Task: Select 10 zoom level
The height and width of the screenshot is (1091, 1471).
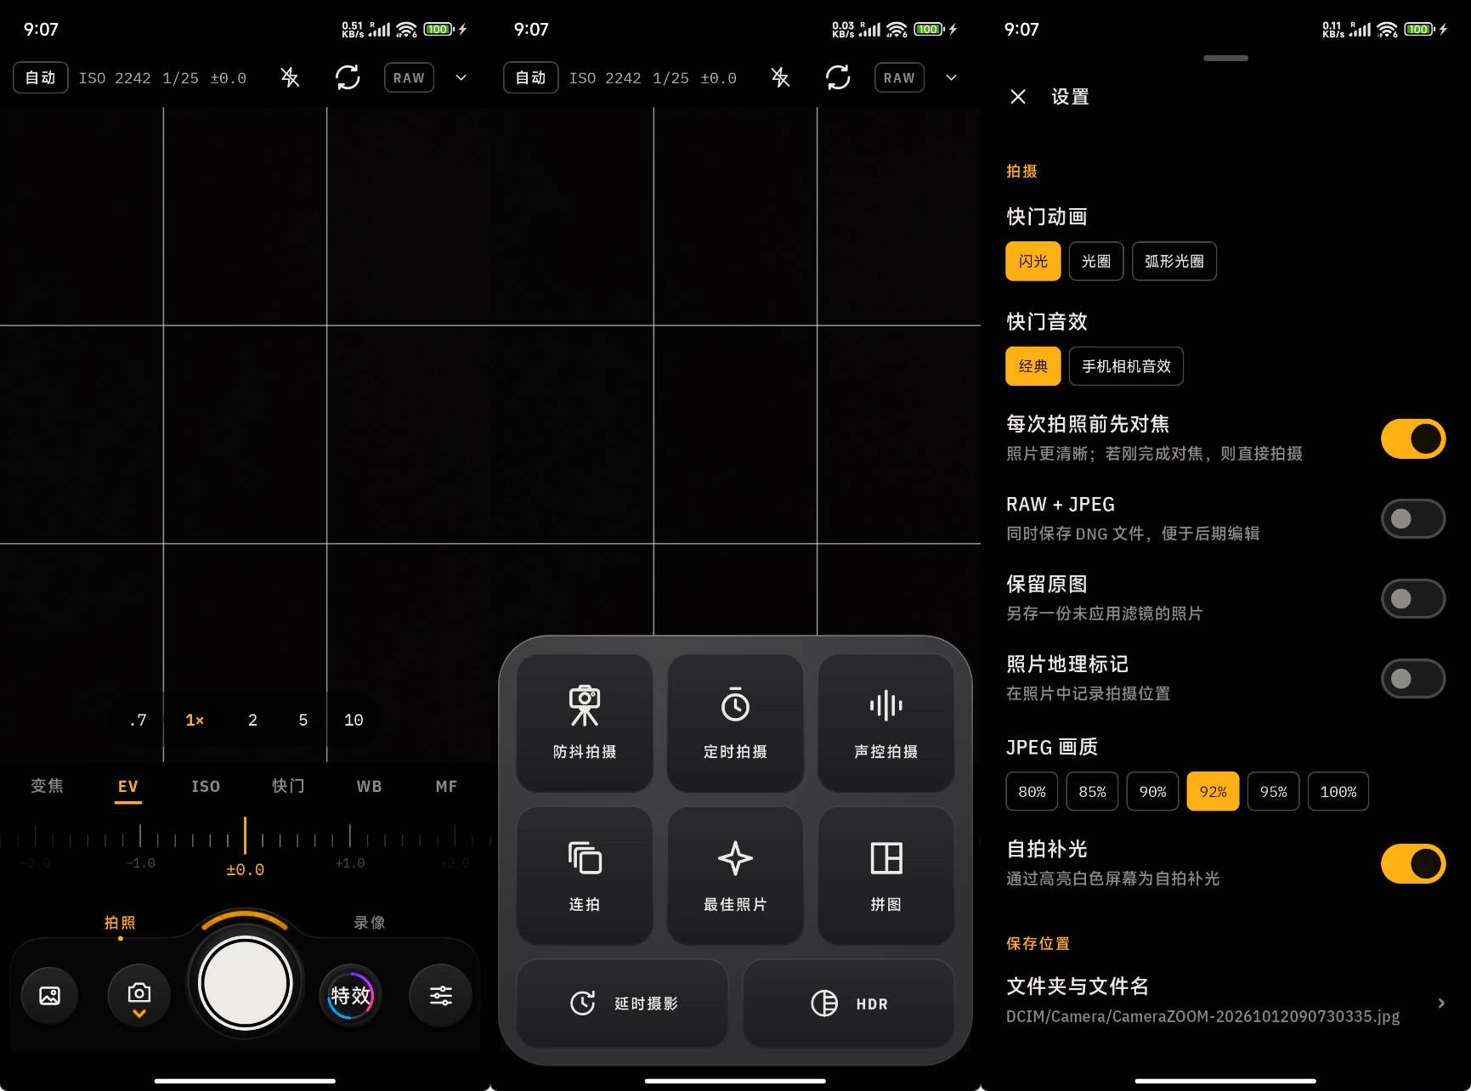Action: [354, 721]
